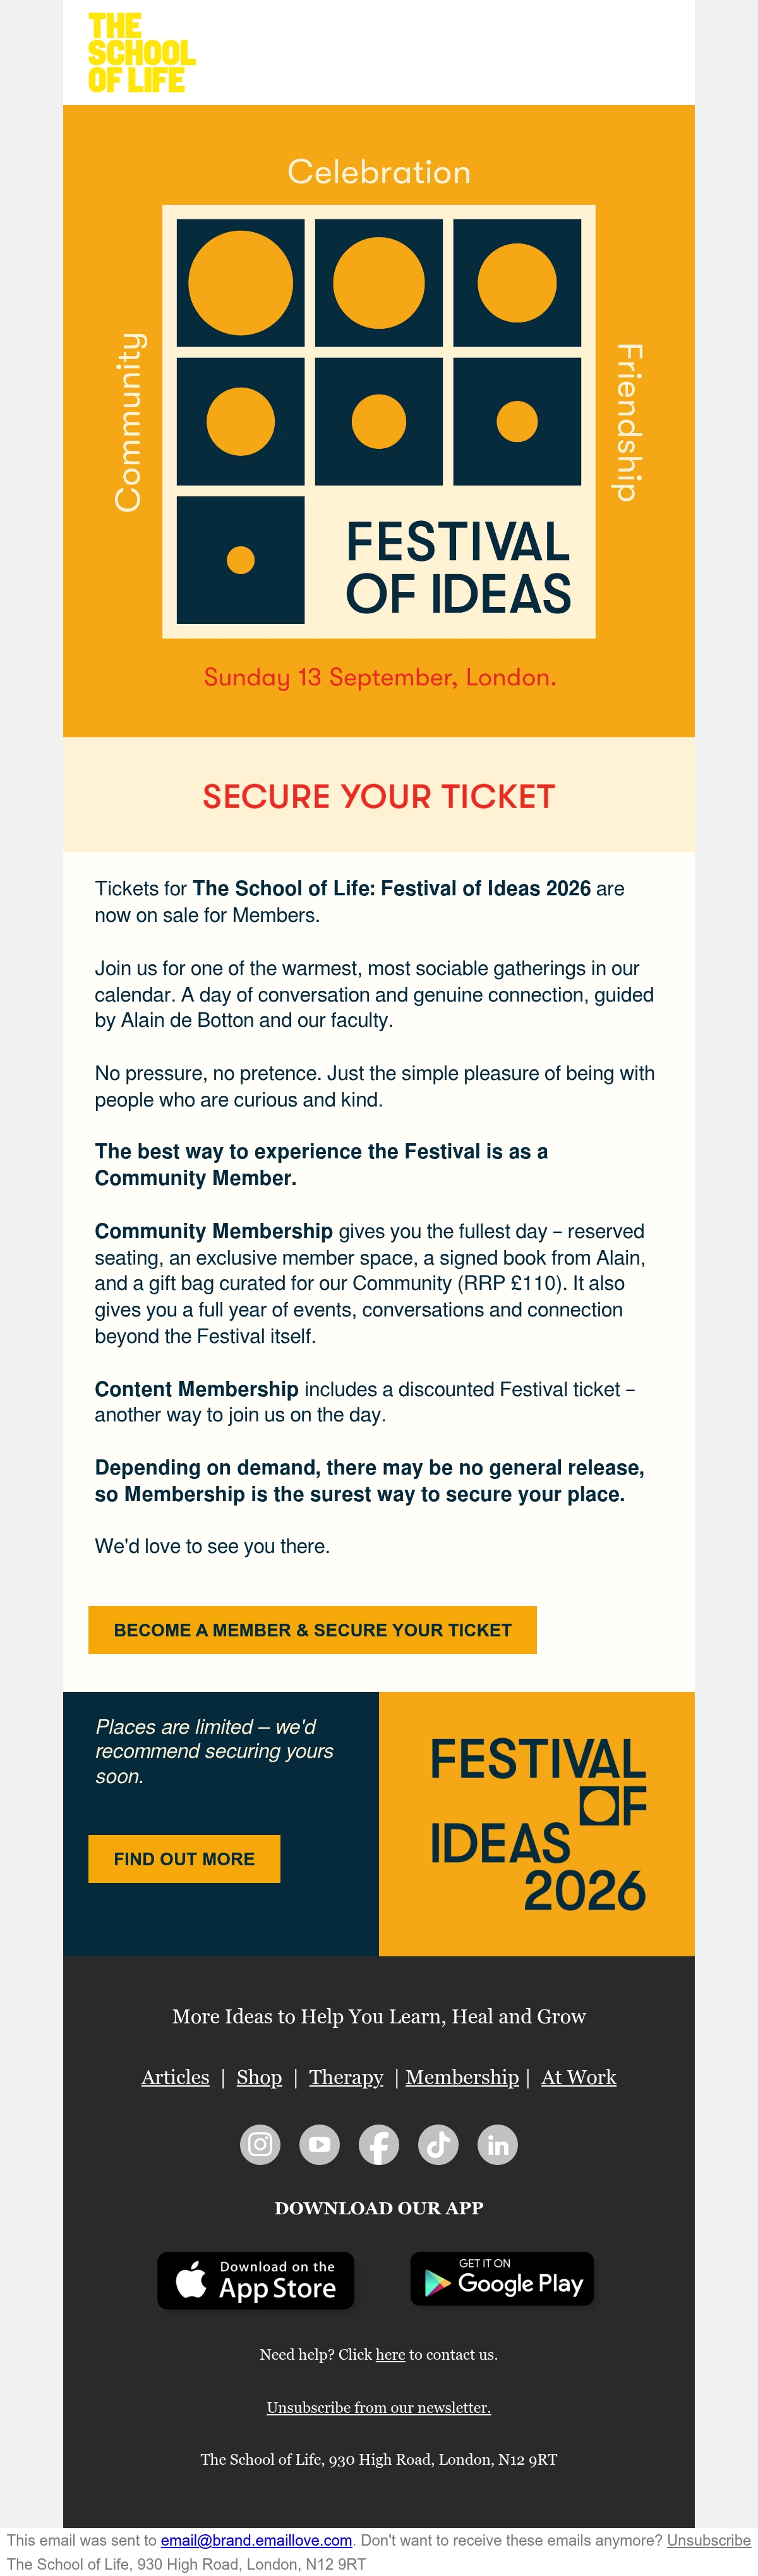Open the TikTok social icon
This screenshot has width=758, height=2576.
click(x=438, y=2144)
